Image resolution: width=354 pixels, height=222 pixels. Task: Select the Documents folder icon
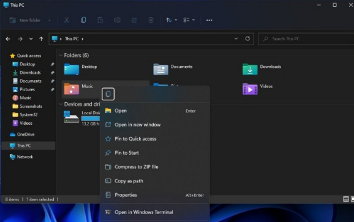click(160, 69)
